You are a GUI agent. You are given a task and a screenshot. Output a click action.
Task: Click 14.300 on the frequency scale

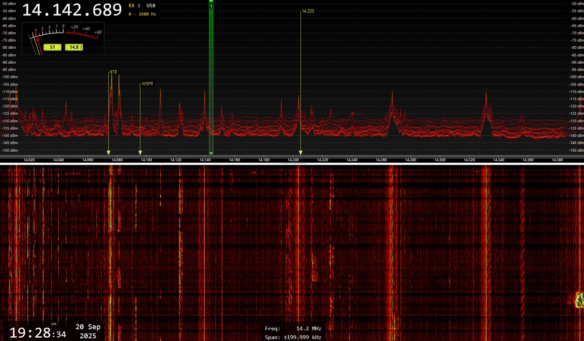440,160
